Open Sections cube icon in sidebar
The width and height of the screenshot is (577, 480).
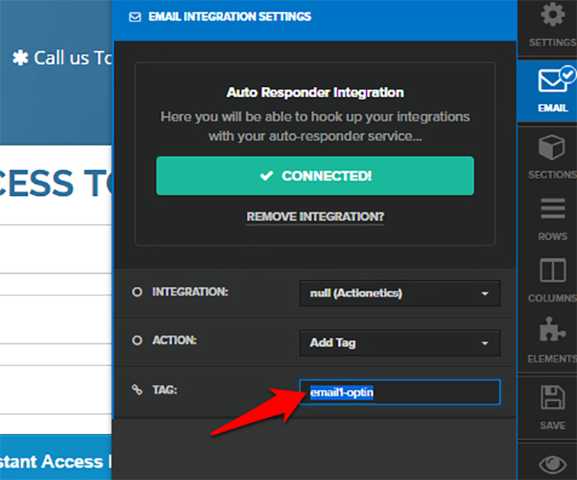pyautogui.click(x=552, y=147)
